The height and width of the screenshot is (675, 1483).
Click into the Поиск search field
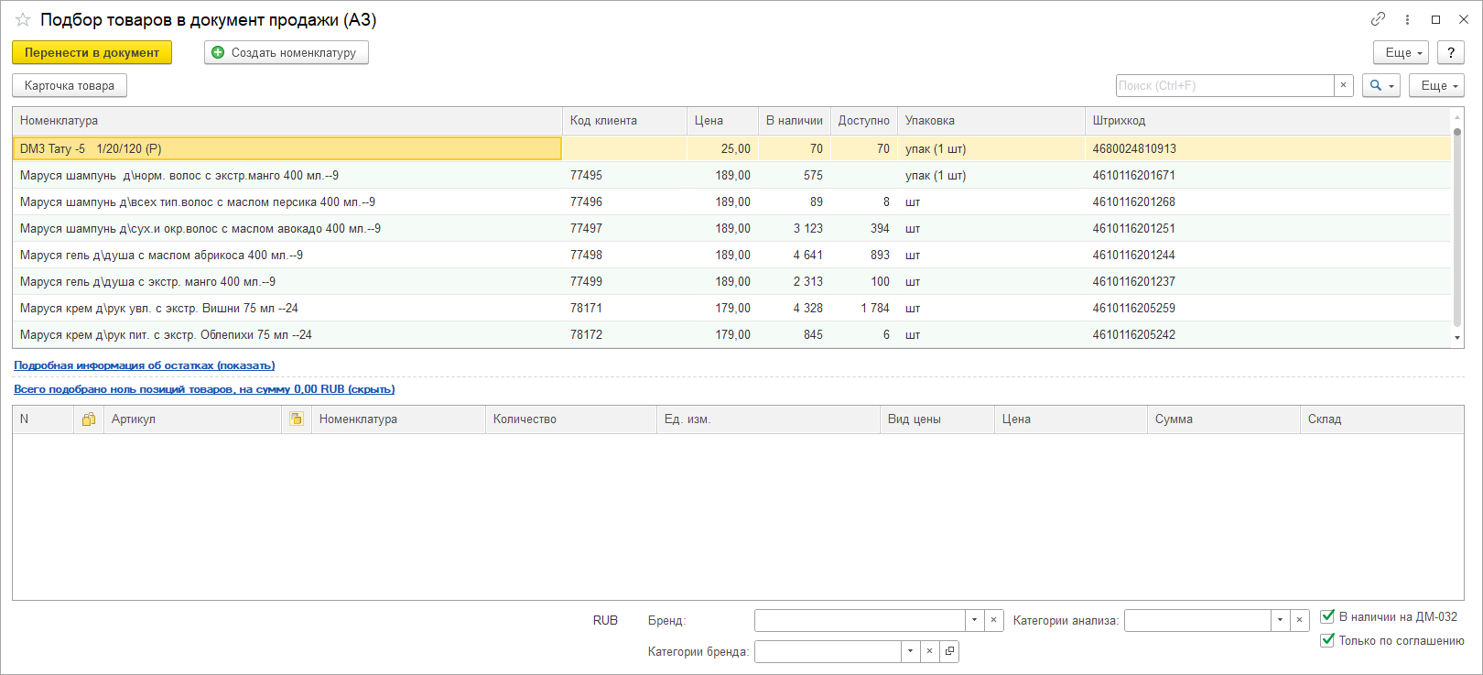[1224, 85]
